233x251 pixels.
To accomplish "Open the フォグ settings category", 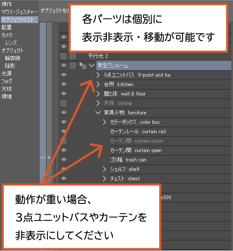I will (x=7, y=81).
